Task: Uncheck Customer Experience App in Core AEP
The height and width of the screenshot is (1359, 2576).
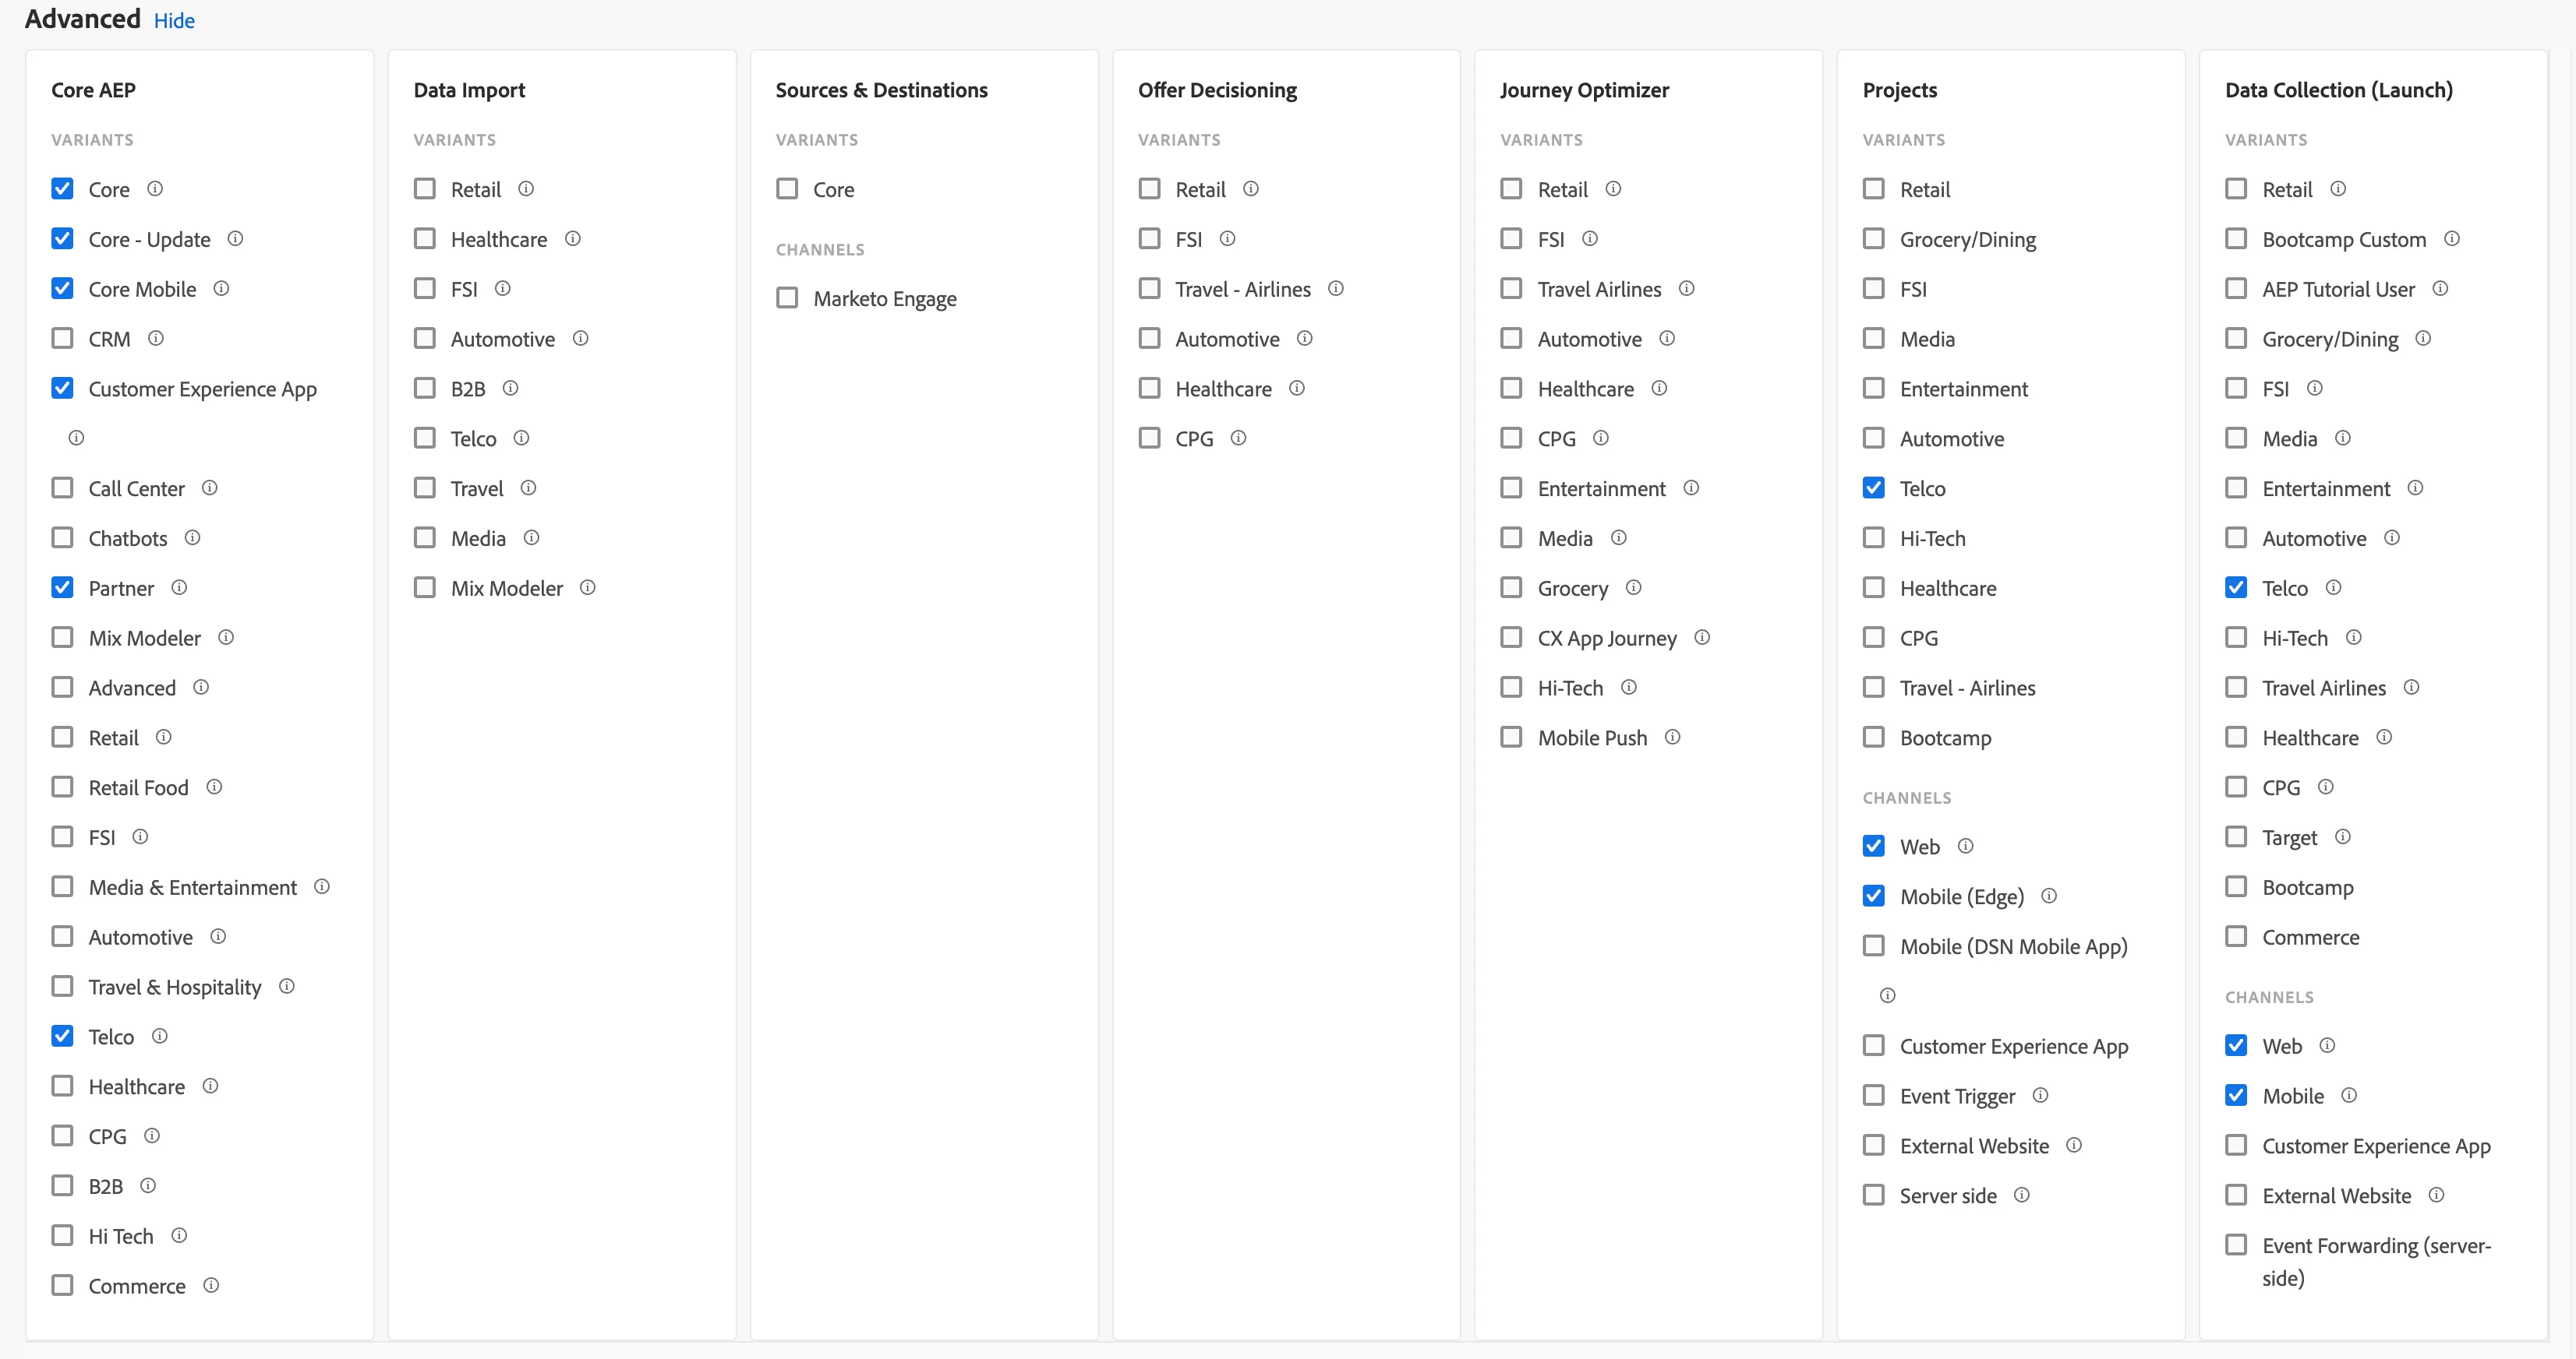Action: (x=62, y=388)
